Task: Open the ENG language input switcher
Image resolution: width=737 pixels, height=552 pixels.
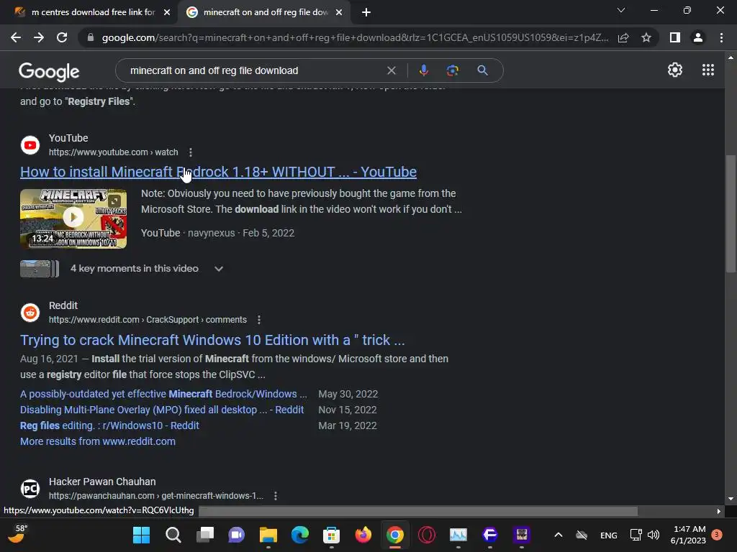Action: [x=609, y=535]
